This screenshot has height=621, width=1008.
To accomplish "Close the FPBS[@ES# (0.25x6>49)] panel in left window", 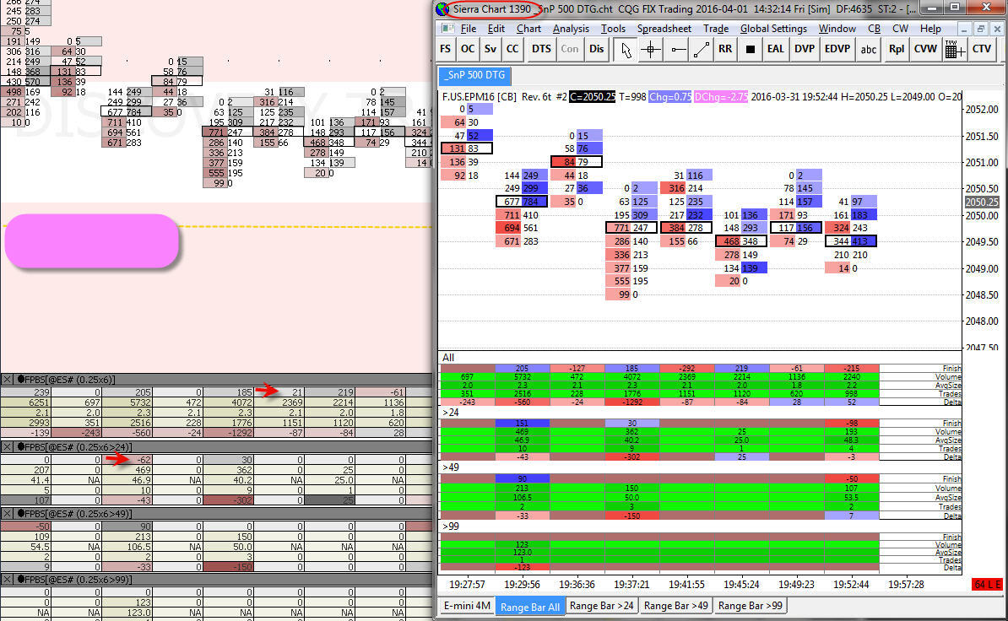I will click(x=7, y=514).
